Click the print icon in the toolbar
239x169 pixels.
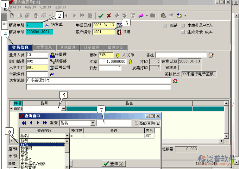(44, 16)
